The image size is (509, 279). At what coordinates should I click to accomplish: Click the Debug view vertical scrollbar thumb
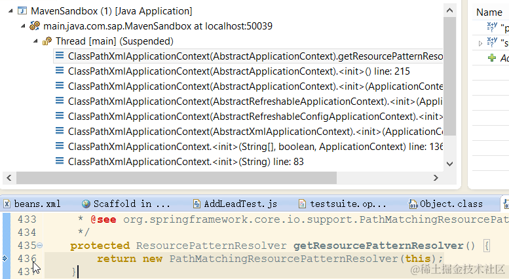(449, 76)
